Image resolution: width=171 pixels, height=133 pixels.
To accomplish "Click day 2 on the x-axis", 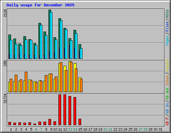I will tap(16, 129).
